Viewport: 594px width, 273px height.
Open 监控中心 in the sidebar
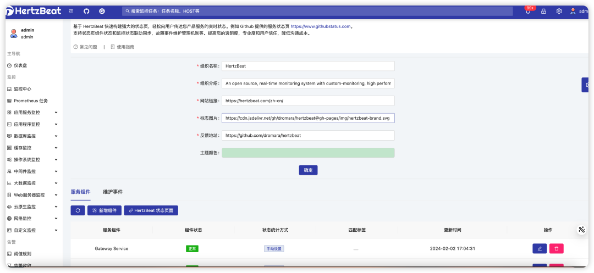[x=23, y=89]
